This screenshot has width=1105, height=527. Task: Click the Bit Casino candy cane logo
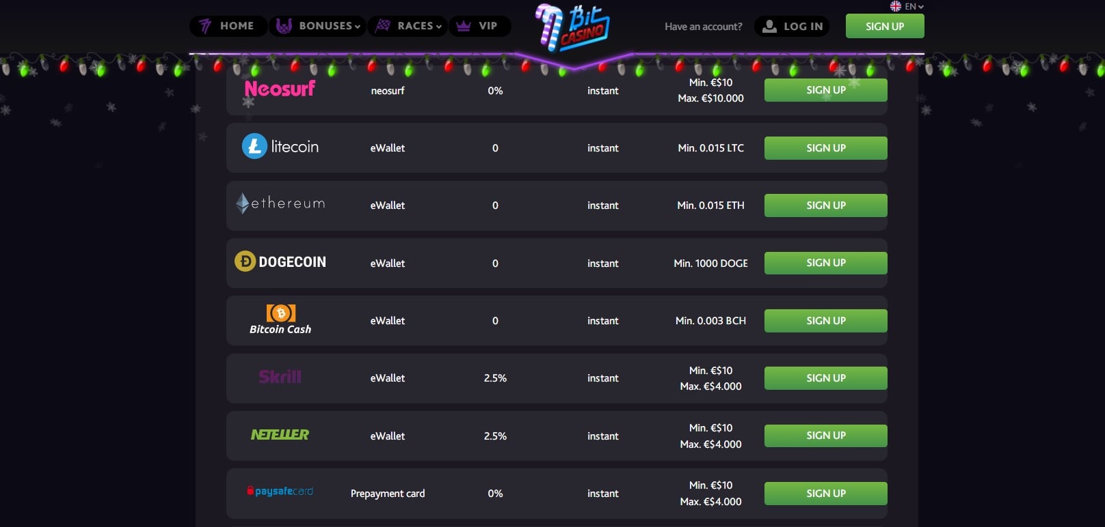pyautogui.click(x=572, y=28)
